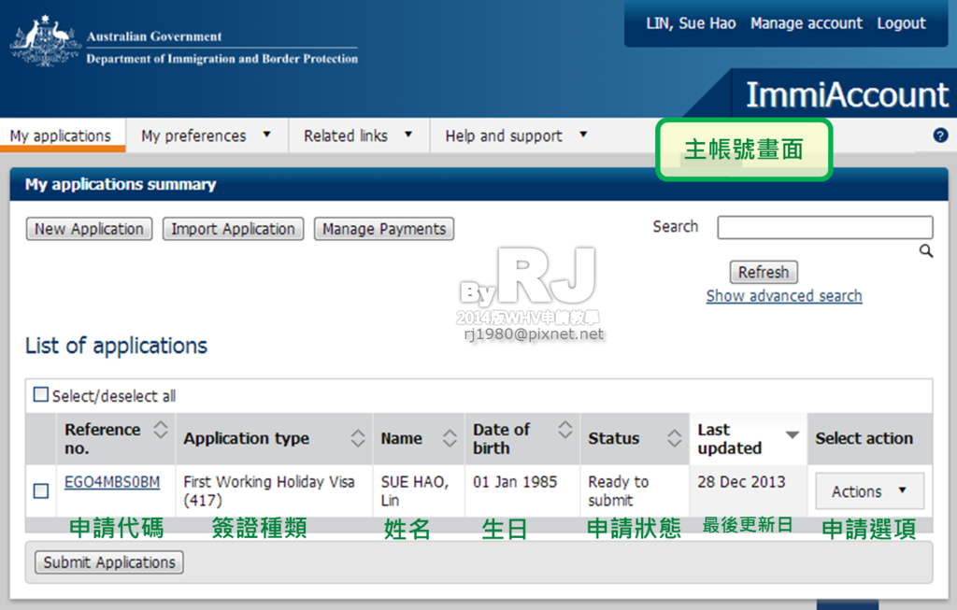This screenshot has height=610, width=957.
Task: Click the Submit Applications button
Action: click(109, 562)
